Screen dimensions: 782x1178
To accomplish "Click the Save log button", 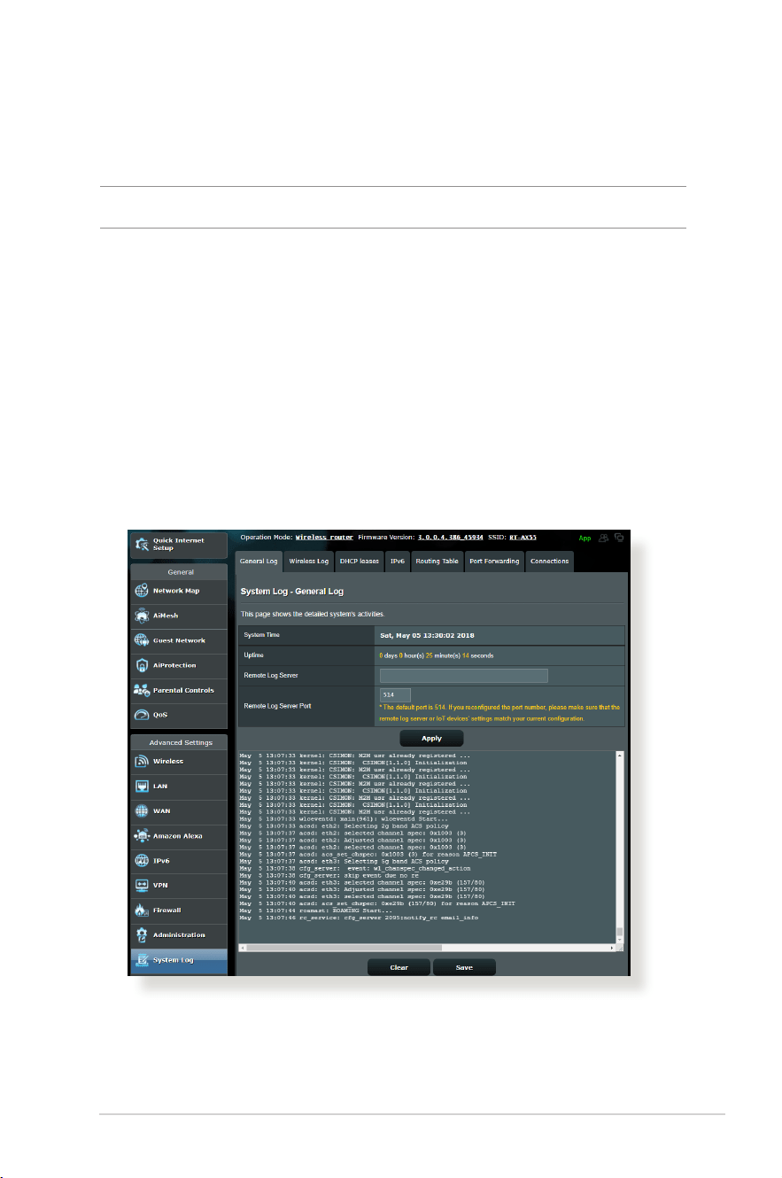I will coord(464,967).
